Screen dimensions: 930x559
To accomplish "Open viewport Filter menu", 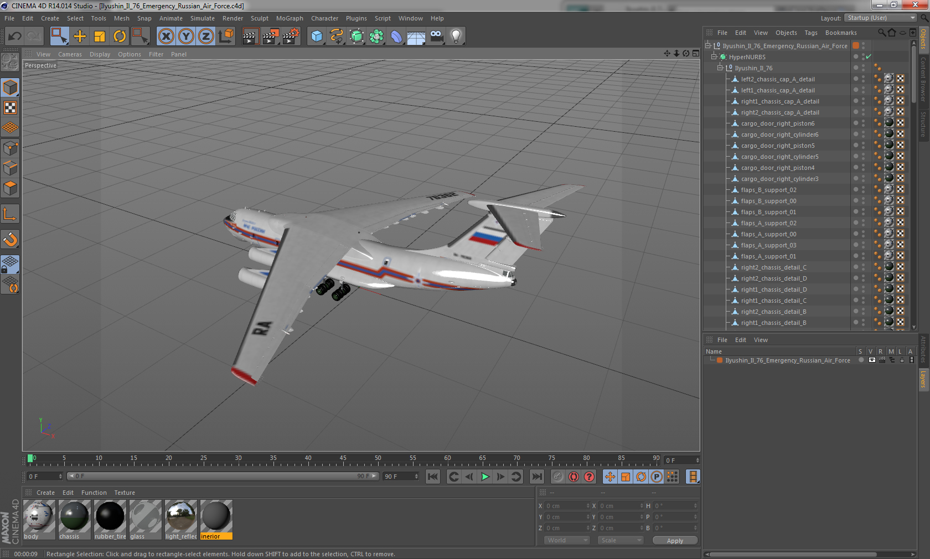I will [x=156, y=54].
